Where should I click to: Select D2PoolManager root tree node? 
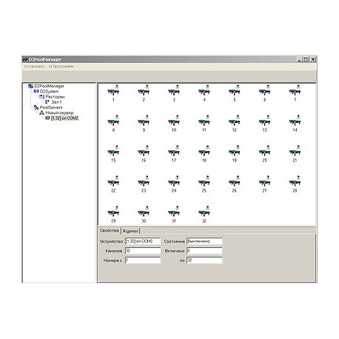pyautogui.click(x=49, y=86)
